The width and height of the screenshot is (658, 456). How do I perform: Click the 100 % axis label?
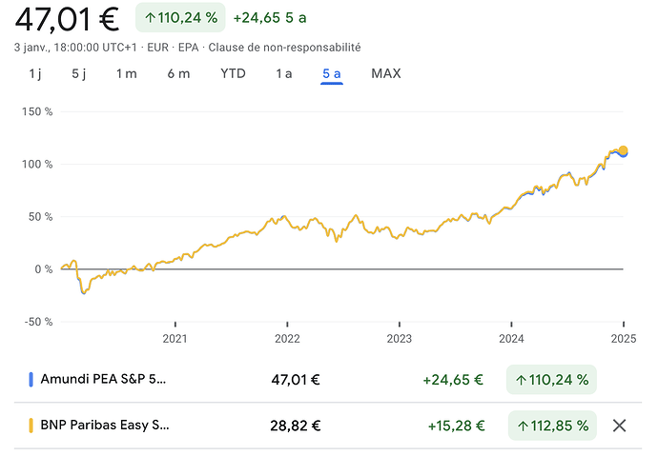pyautogui.click(x=37, y=164)
